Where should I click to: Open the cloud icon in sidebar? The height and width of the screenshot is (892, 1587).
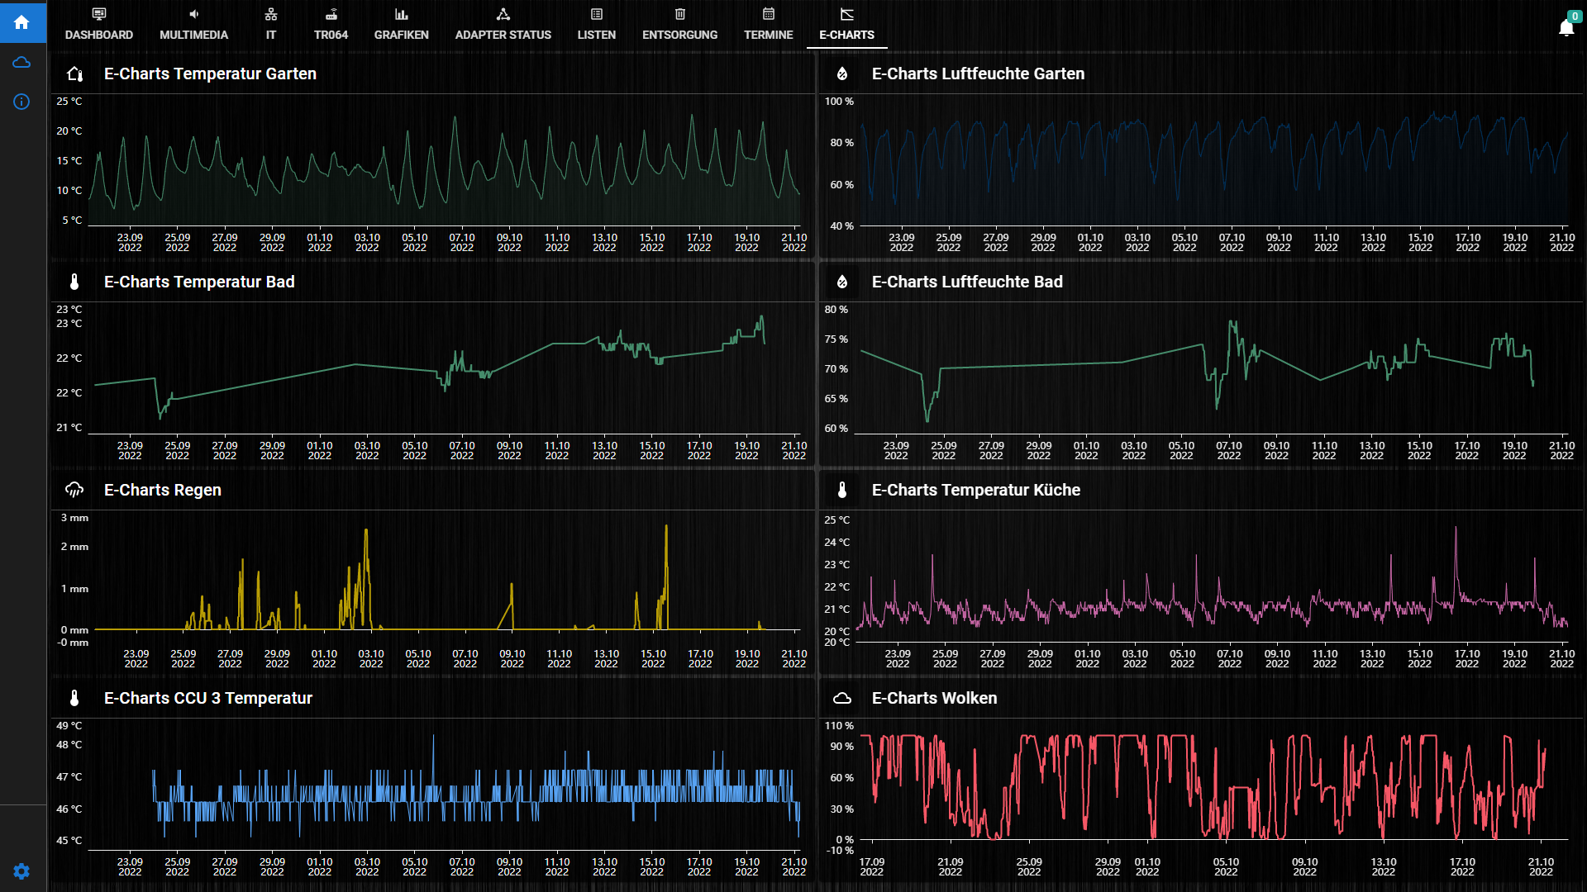22,63
